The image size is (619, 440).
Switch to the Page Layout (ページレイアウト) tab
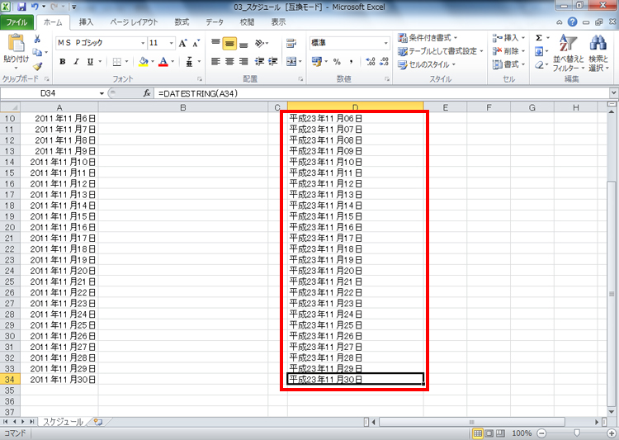(x=134, y=22)
